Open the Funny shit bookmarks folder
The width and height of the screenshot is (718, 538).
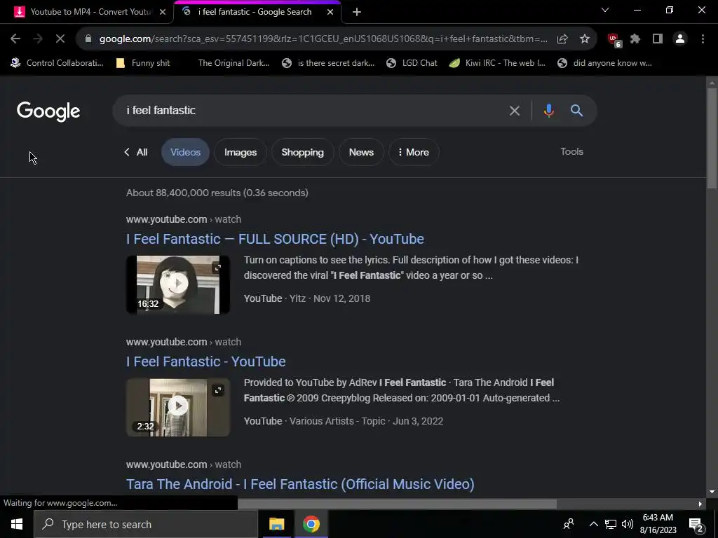click(x=143, y=63)
